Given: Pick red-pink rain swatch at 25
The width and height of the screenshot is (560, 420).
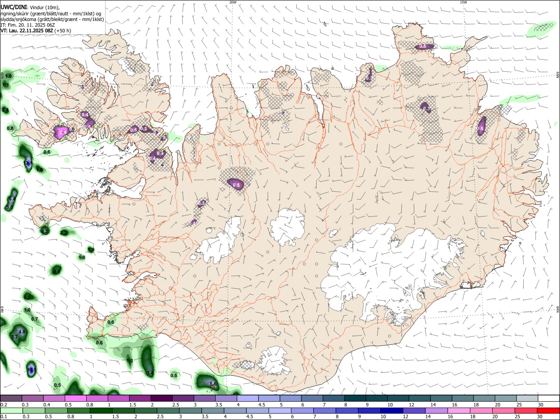Looking at the screenshot, I should [x=525, y=410].
